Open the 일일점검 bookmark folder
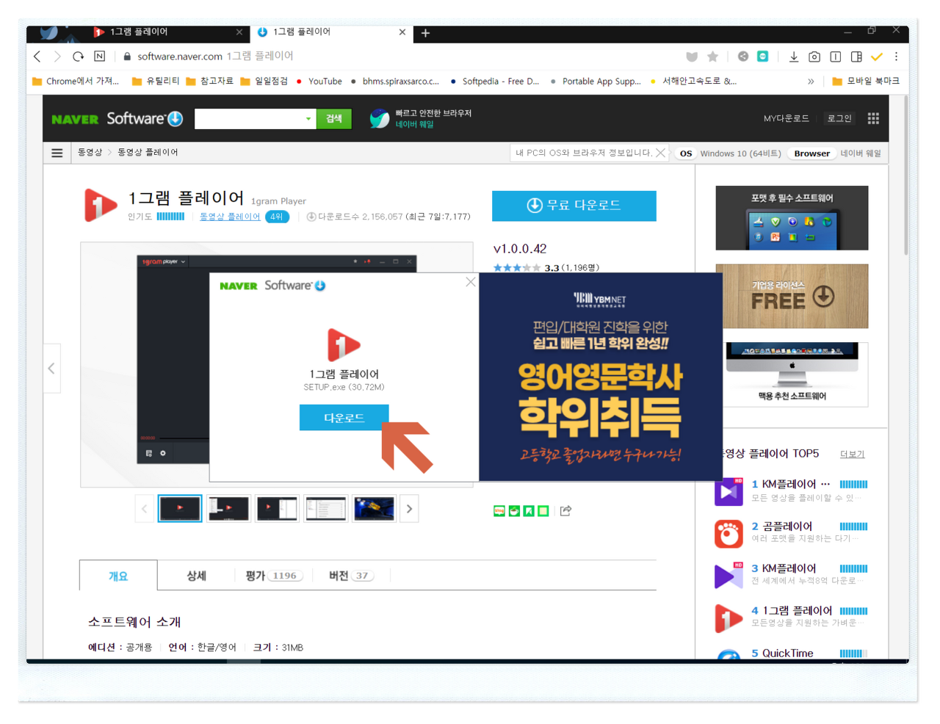This screenshot has width=940, height=724. (264, 82)
